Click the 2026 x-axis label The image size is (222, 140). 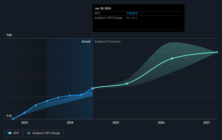pos(161,122)
